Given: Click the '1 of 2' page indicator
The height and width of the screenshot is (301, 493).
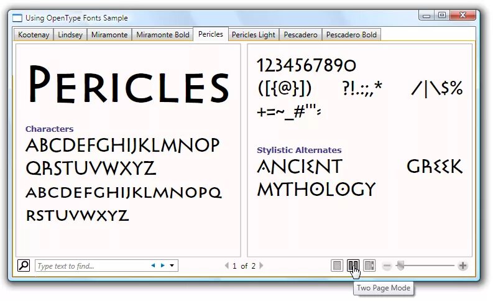Looking at the screenshot, I should [244, 266].
